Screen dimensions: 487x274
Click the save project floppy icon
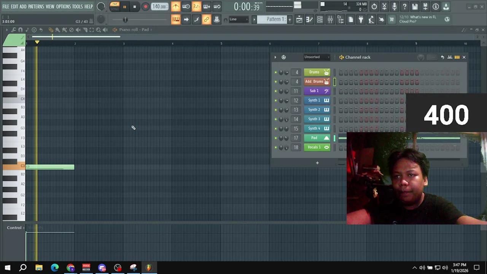pyautogui.click(x=415, y=6)
